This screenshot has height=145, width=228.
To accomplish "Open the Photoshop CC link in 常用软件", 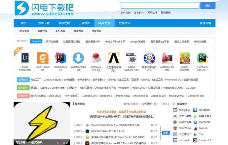I will point(173,80).
